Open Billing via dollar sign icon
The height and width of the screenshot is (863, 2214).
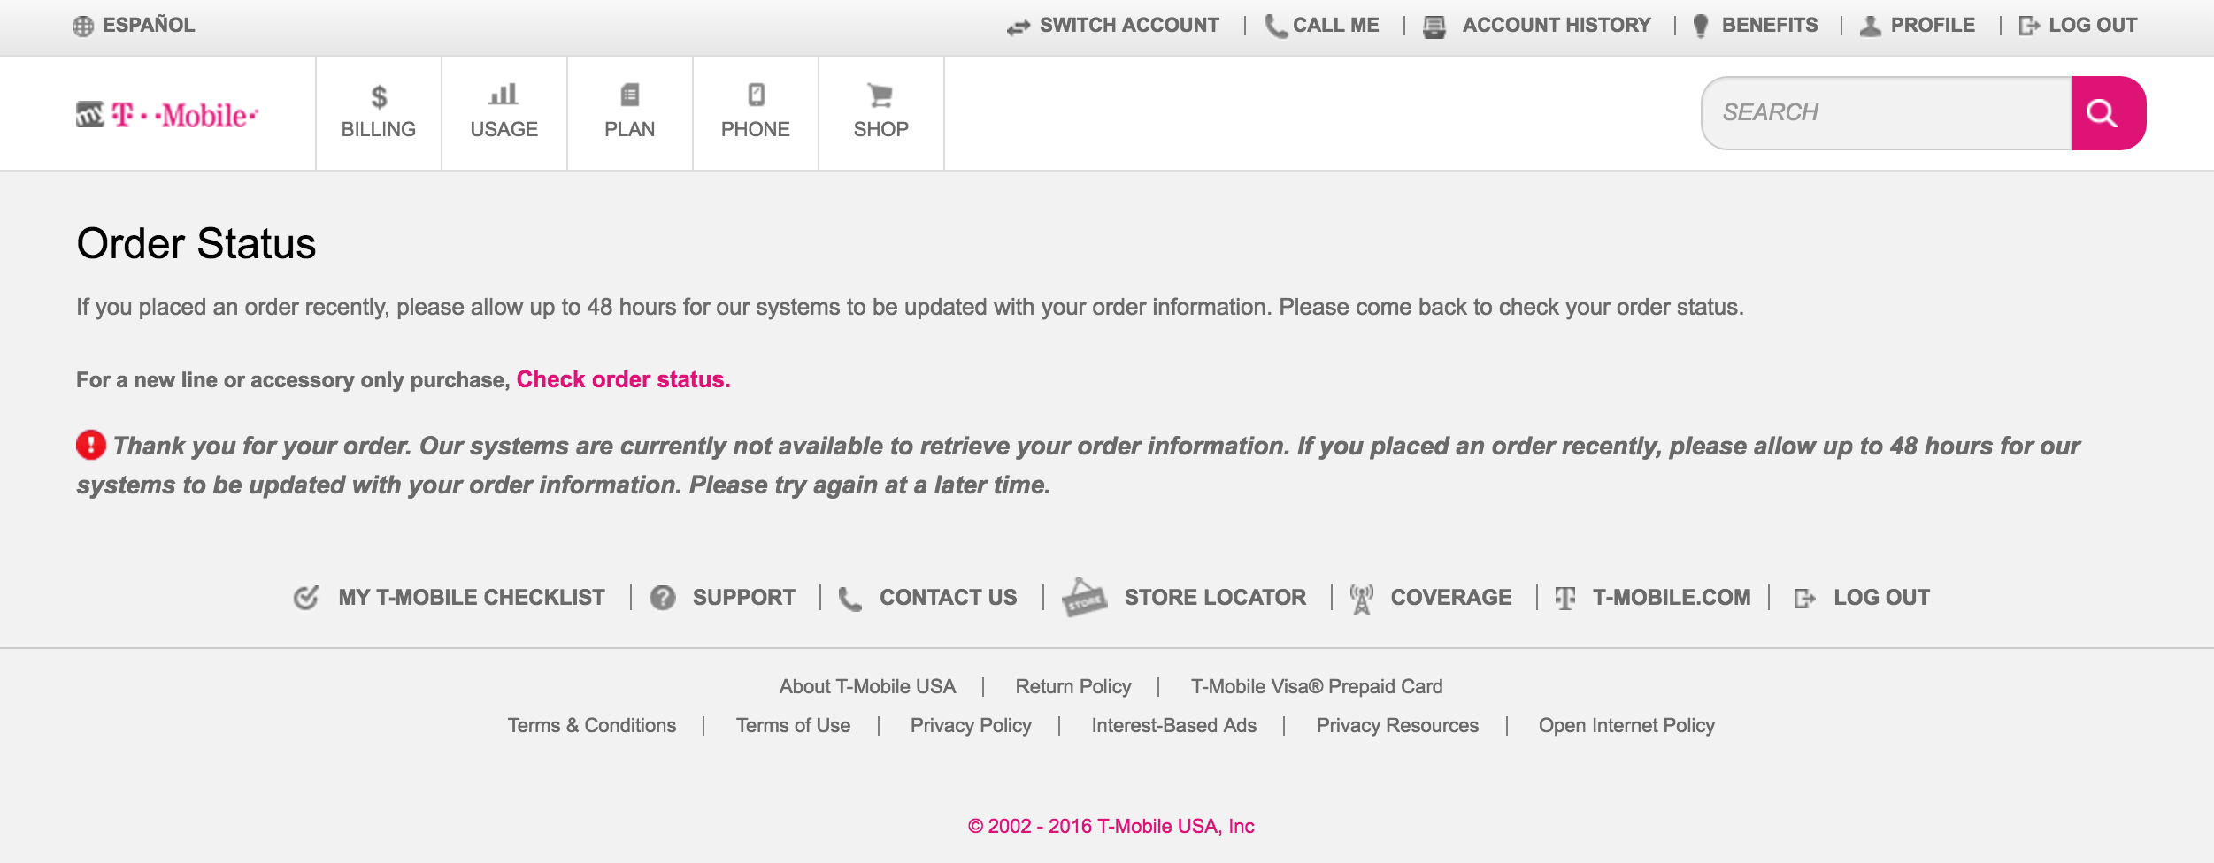pos(379,95)
